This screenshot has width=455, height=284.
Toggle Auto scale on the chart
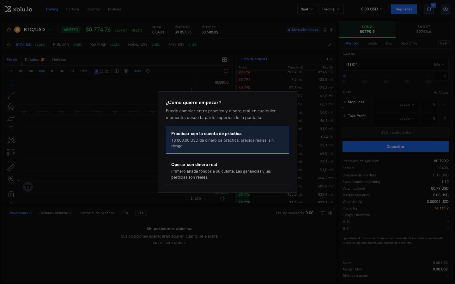tap(138, 71)
